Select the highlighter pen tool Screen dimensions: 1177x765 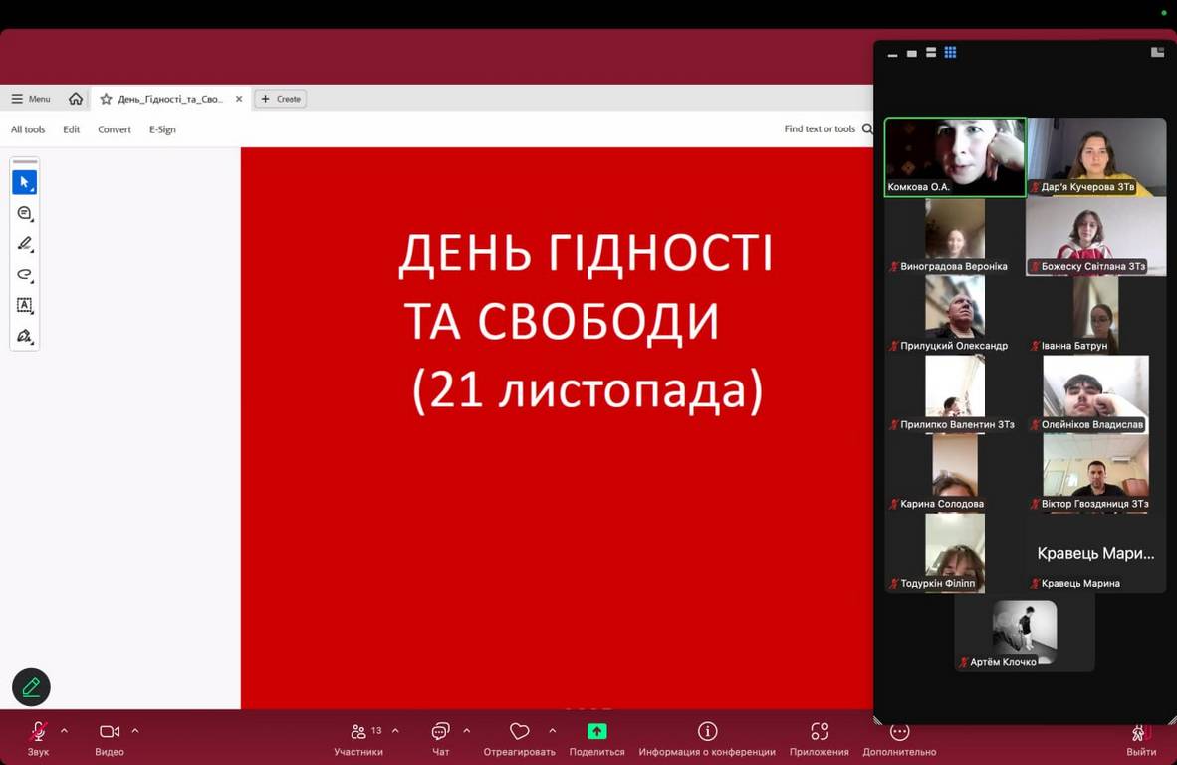coord(25,244)
